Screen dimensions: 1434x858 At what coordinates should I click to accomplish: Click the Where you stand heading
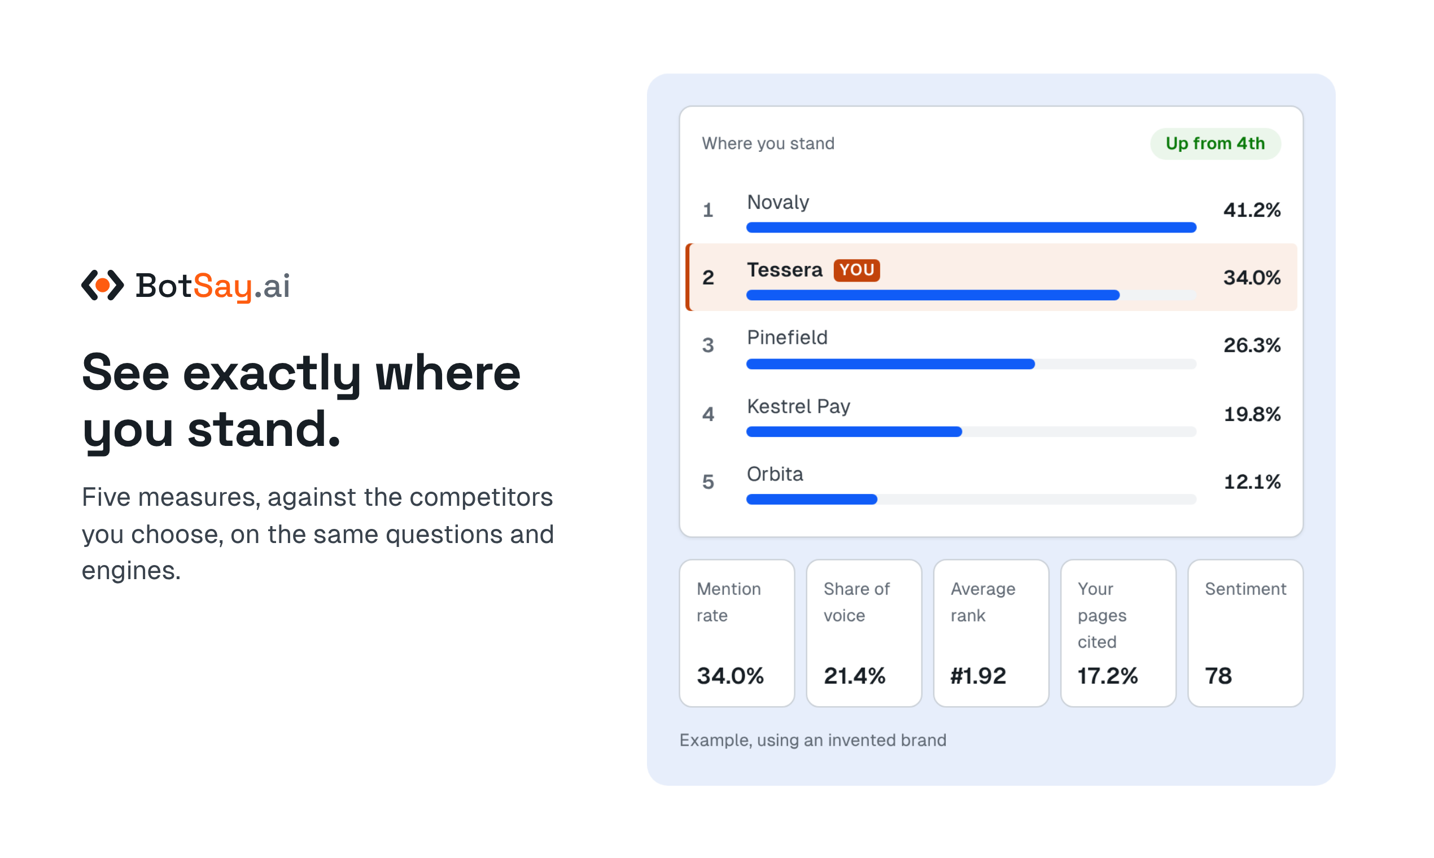(768, 143)
